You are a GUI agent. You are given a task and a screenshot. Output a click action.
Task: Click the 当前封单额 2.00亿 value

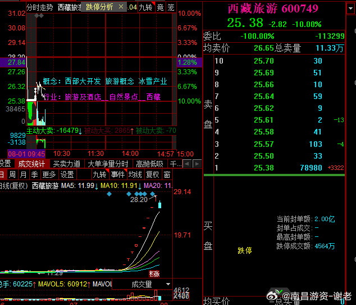tap(325, 219)
